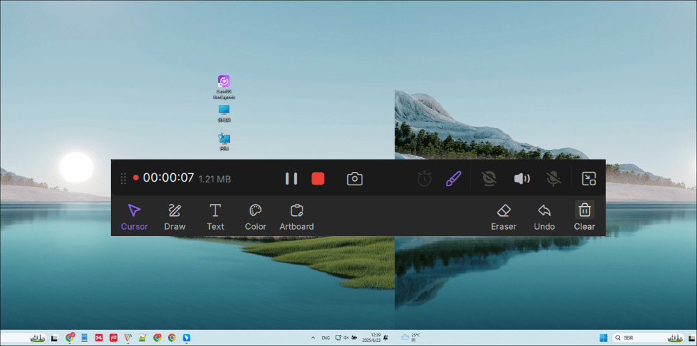
Task: Select the Eraser tool
Action: point(504,217)
